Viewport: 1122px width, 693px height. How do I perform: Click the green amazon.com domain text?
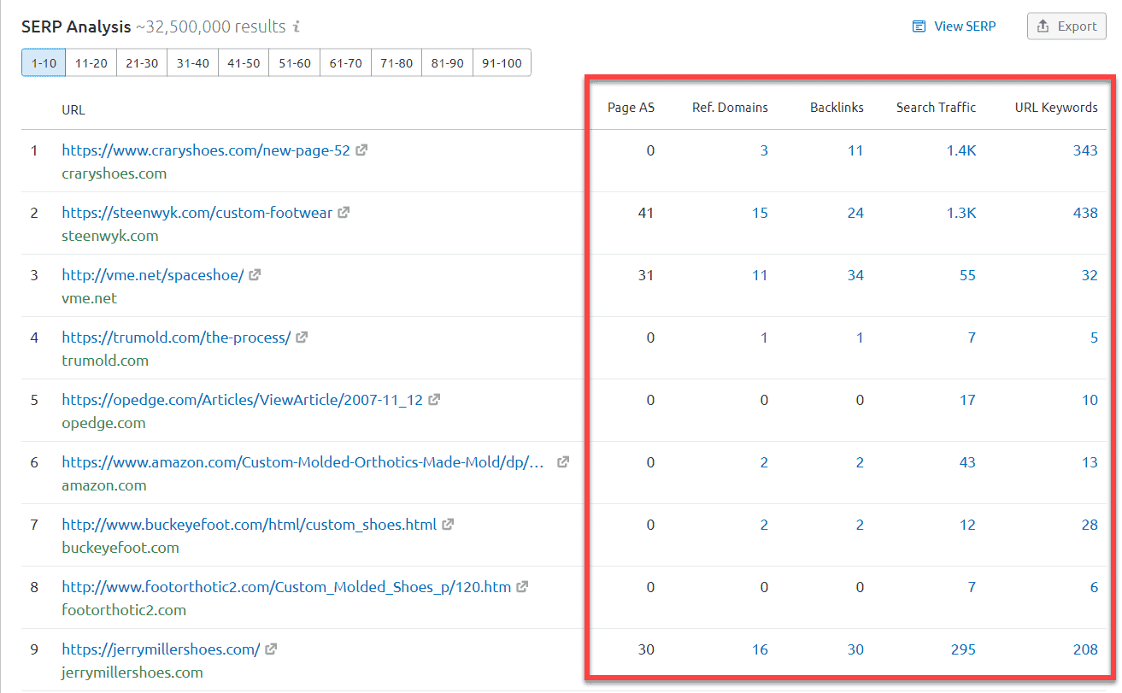pos(103,485)
